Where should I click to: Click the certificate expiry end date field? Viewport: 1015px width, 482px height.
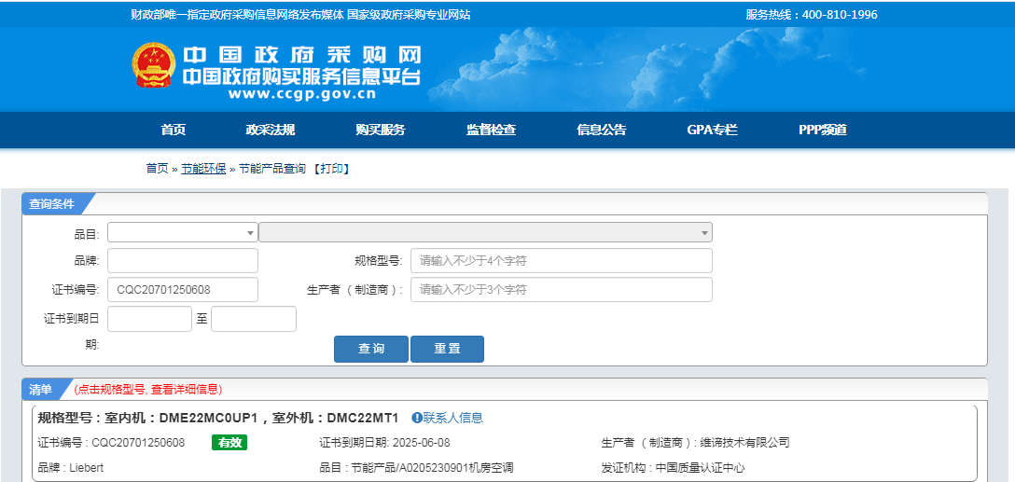(x=254, y=319)
